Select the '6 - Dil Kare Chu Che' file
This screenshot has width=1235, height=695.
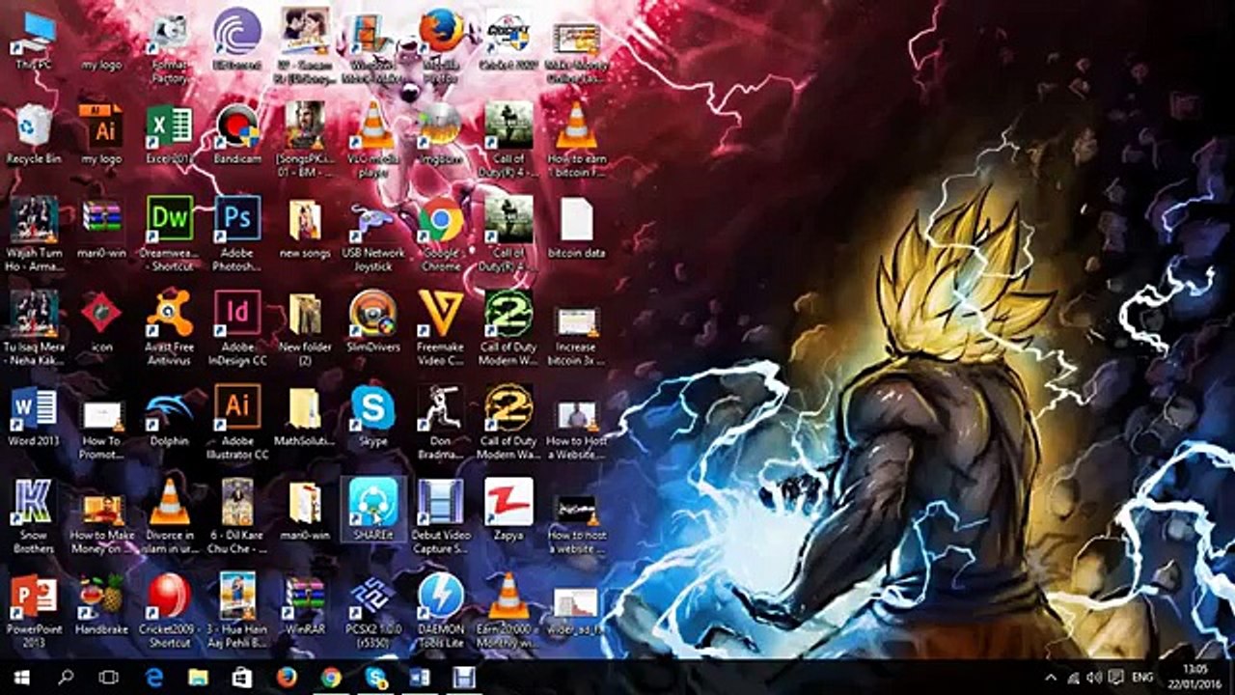coord(237,516)
